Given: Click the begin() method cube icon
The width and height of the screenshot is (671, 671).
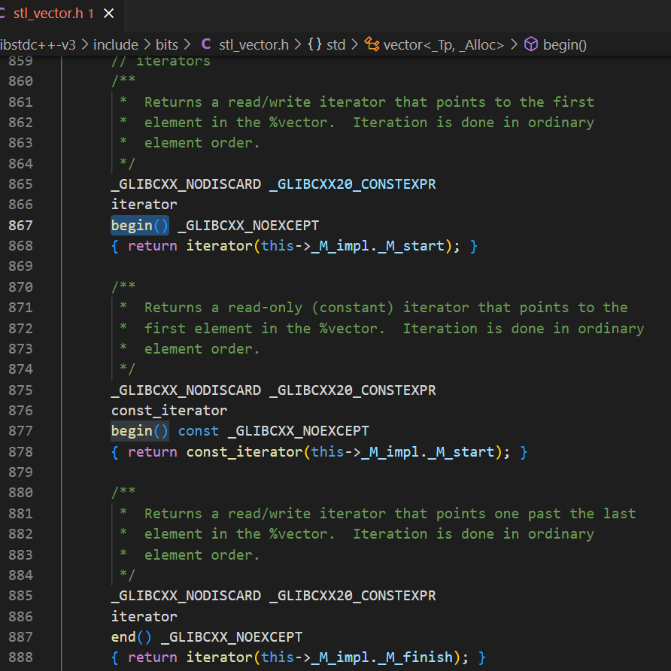Looking at the screenshot, I should 531,44.
